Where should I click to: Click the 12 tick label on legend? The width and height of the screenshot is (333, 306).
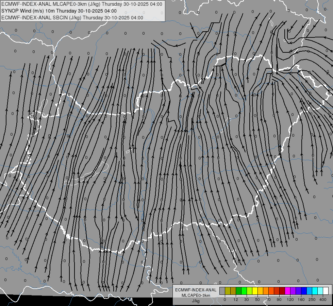point(236,300)
